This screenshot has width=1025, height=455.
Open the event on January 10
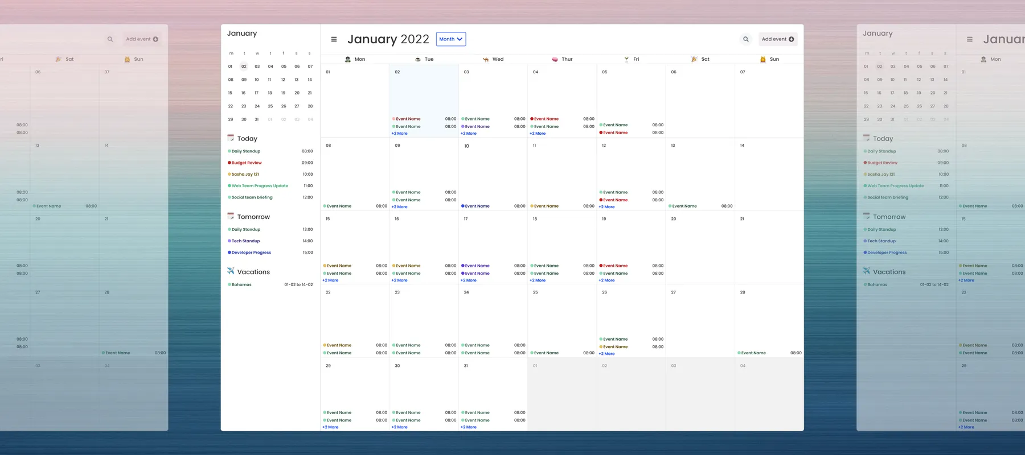[x=493, y=206]
